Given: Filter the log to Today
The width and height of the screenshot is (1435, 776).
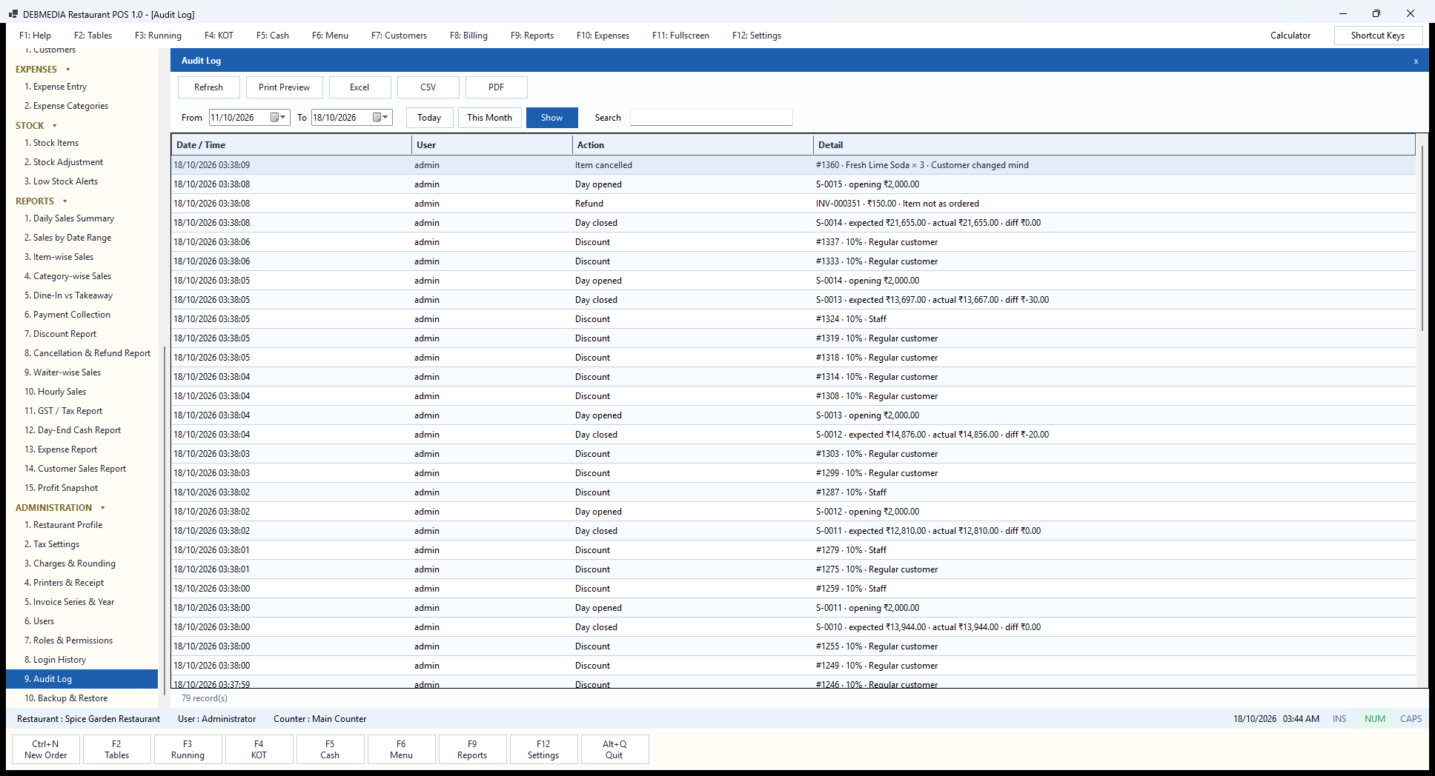Looking at the screenshot, I should pyautogui.click(x=429, y=118).
